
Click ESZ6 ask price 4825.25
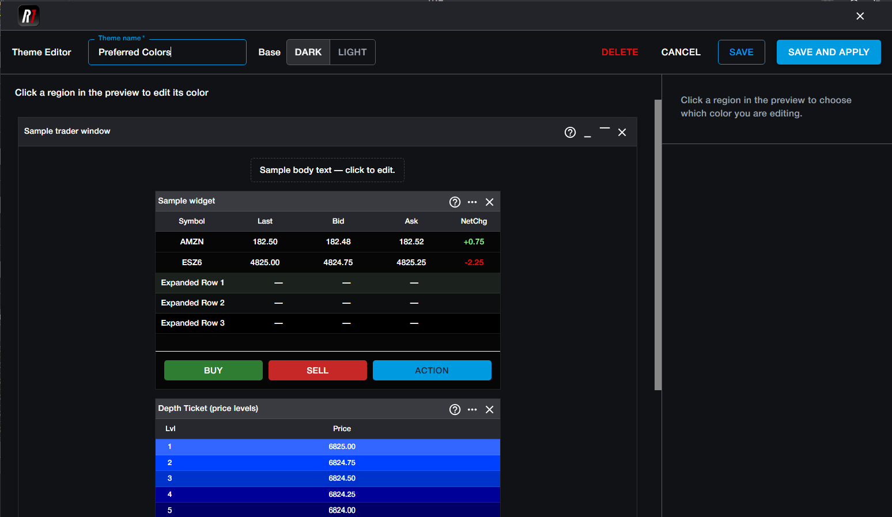coord(411,263)
